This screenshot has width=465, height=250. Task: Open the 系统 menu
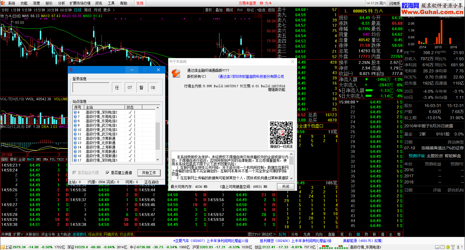click(x=11, y=3)
